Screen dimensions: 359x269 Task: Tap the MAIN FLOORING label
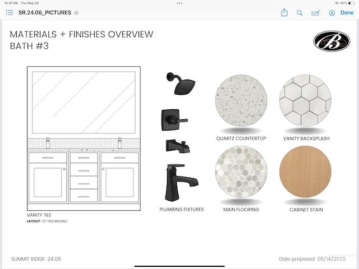click(x=241, y=210)
